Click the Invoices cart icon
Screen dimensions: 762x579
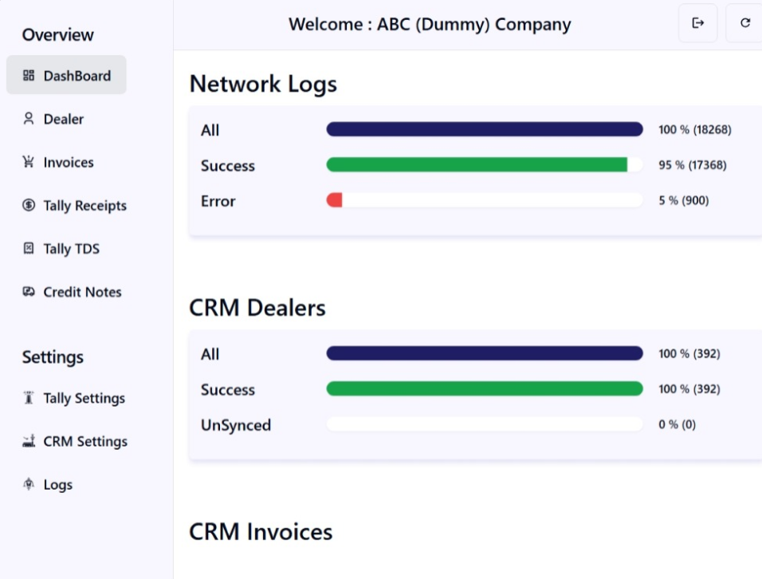click(29, 162)
